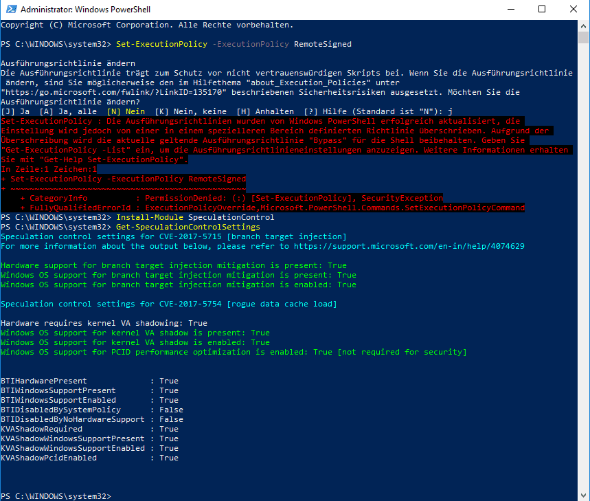Click the BTIHardwarePresent row
The width and height of the screenshot is (590, 501).
[89, 381]
